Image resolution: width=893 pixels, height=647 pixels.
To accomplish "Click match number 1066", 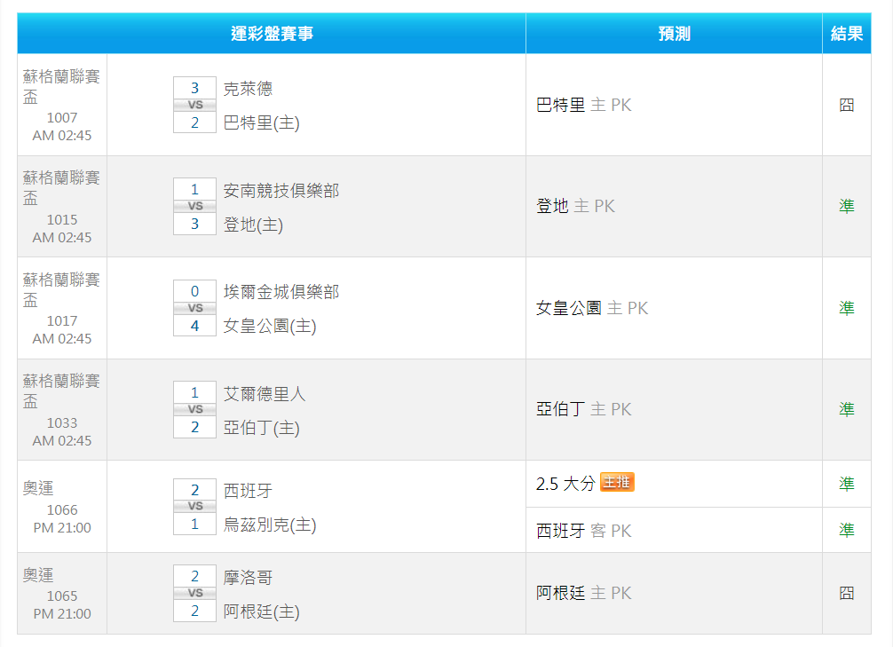I will [62, 510].
